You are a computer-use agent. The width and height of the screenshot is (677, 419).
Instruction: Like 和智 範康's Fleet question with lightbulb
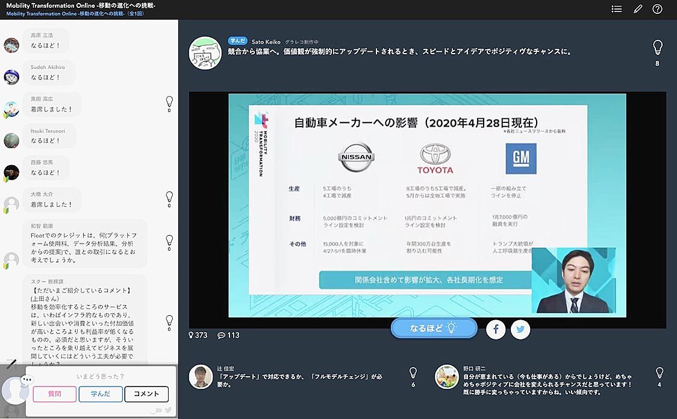169,240
